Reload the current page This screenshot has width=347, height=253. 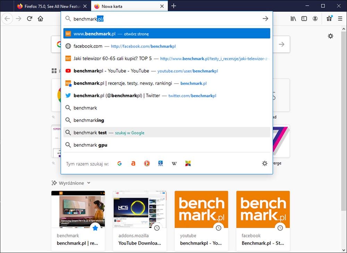(x=29, y=19)
